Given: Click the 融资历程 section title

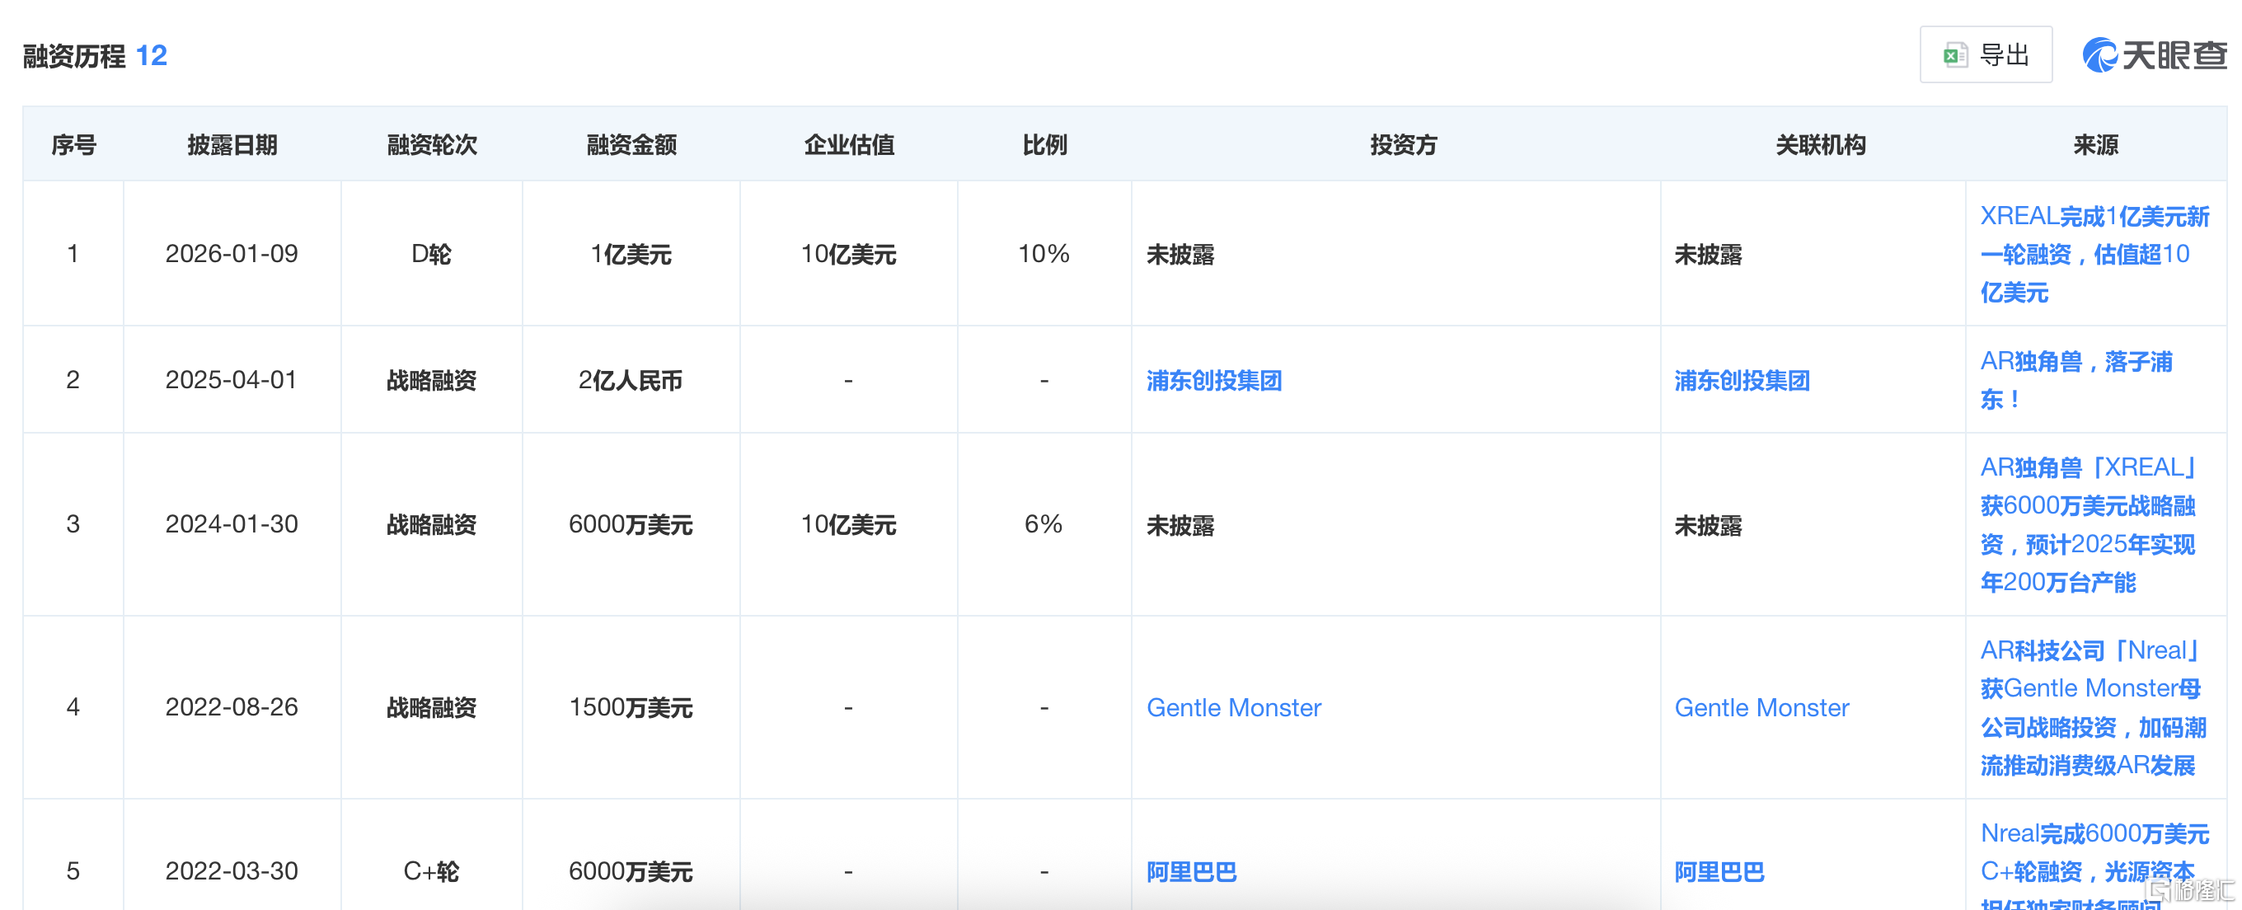Looking at the screenshot, I should point(74,56).
